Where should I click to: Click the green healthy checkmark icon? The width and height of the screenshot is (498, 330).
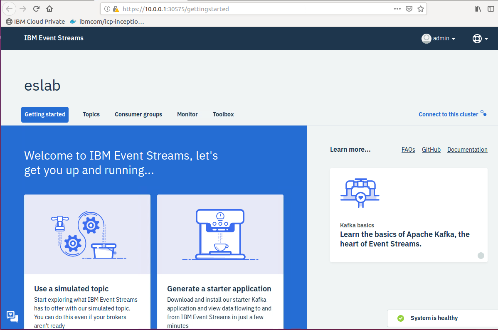click(401, 318)
